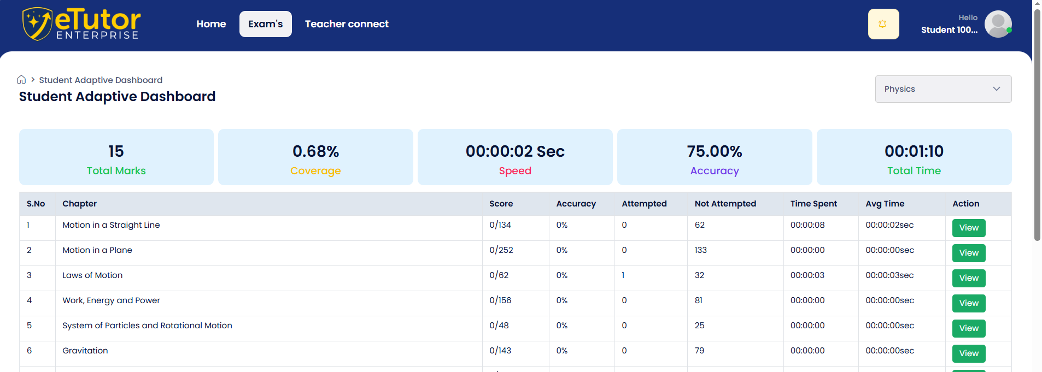1042x372 pixels.
Task: Click the vertical page scrollbar
Action: pos(1037,125)
